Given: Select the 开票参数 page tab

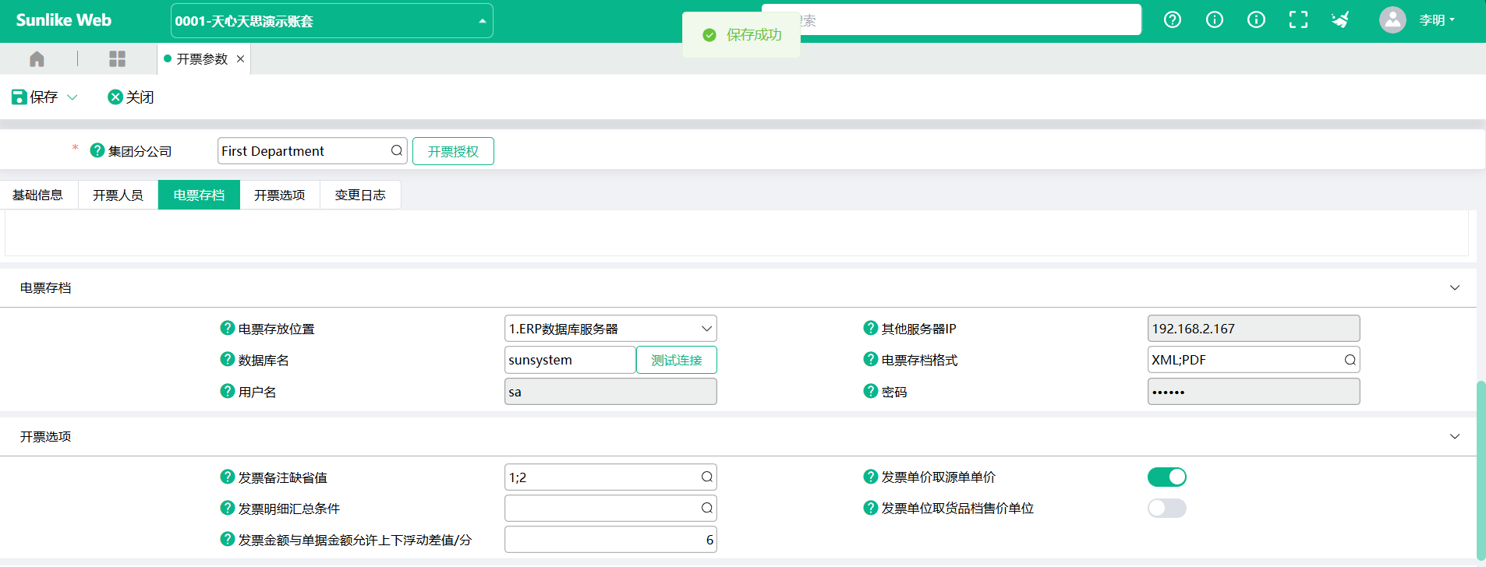Looking at the screenshot, I should point(202,59).
